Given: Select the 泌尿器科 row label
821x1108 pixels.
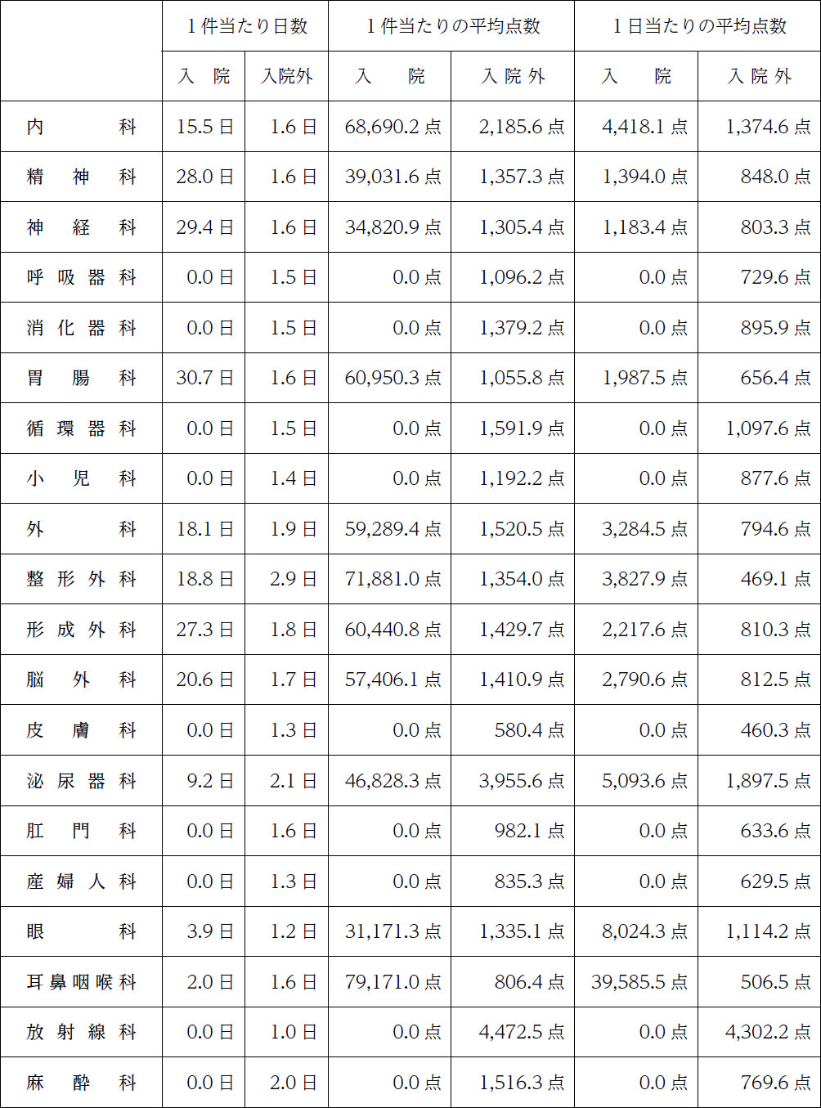Looking at the screenshot, I should pos(81,781).
